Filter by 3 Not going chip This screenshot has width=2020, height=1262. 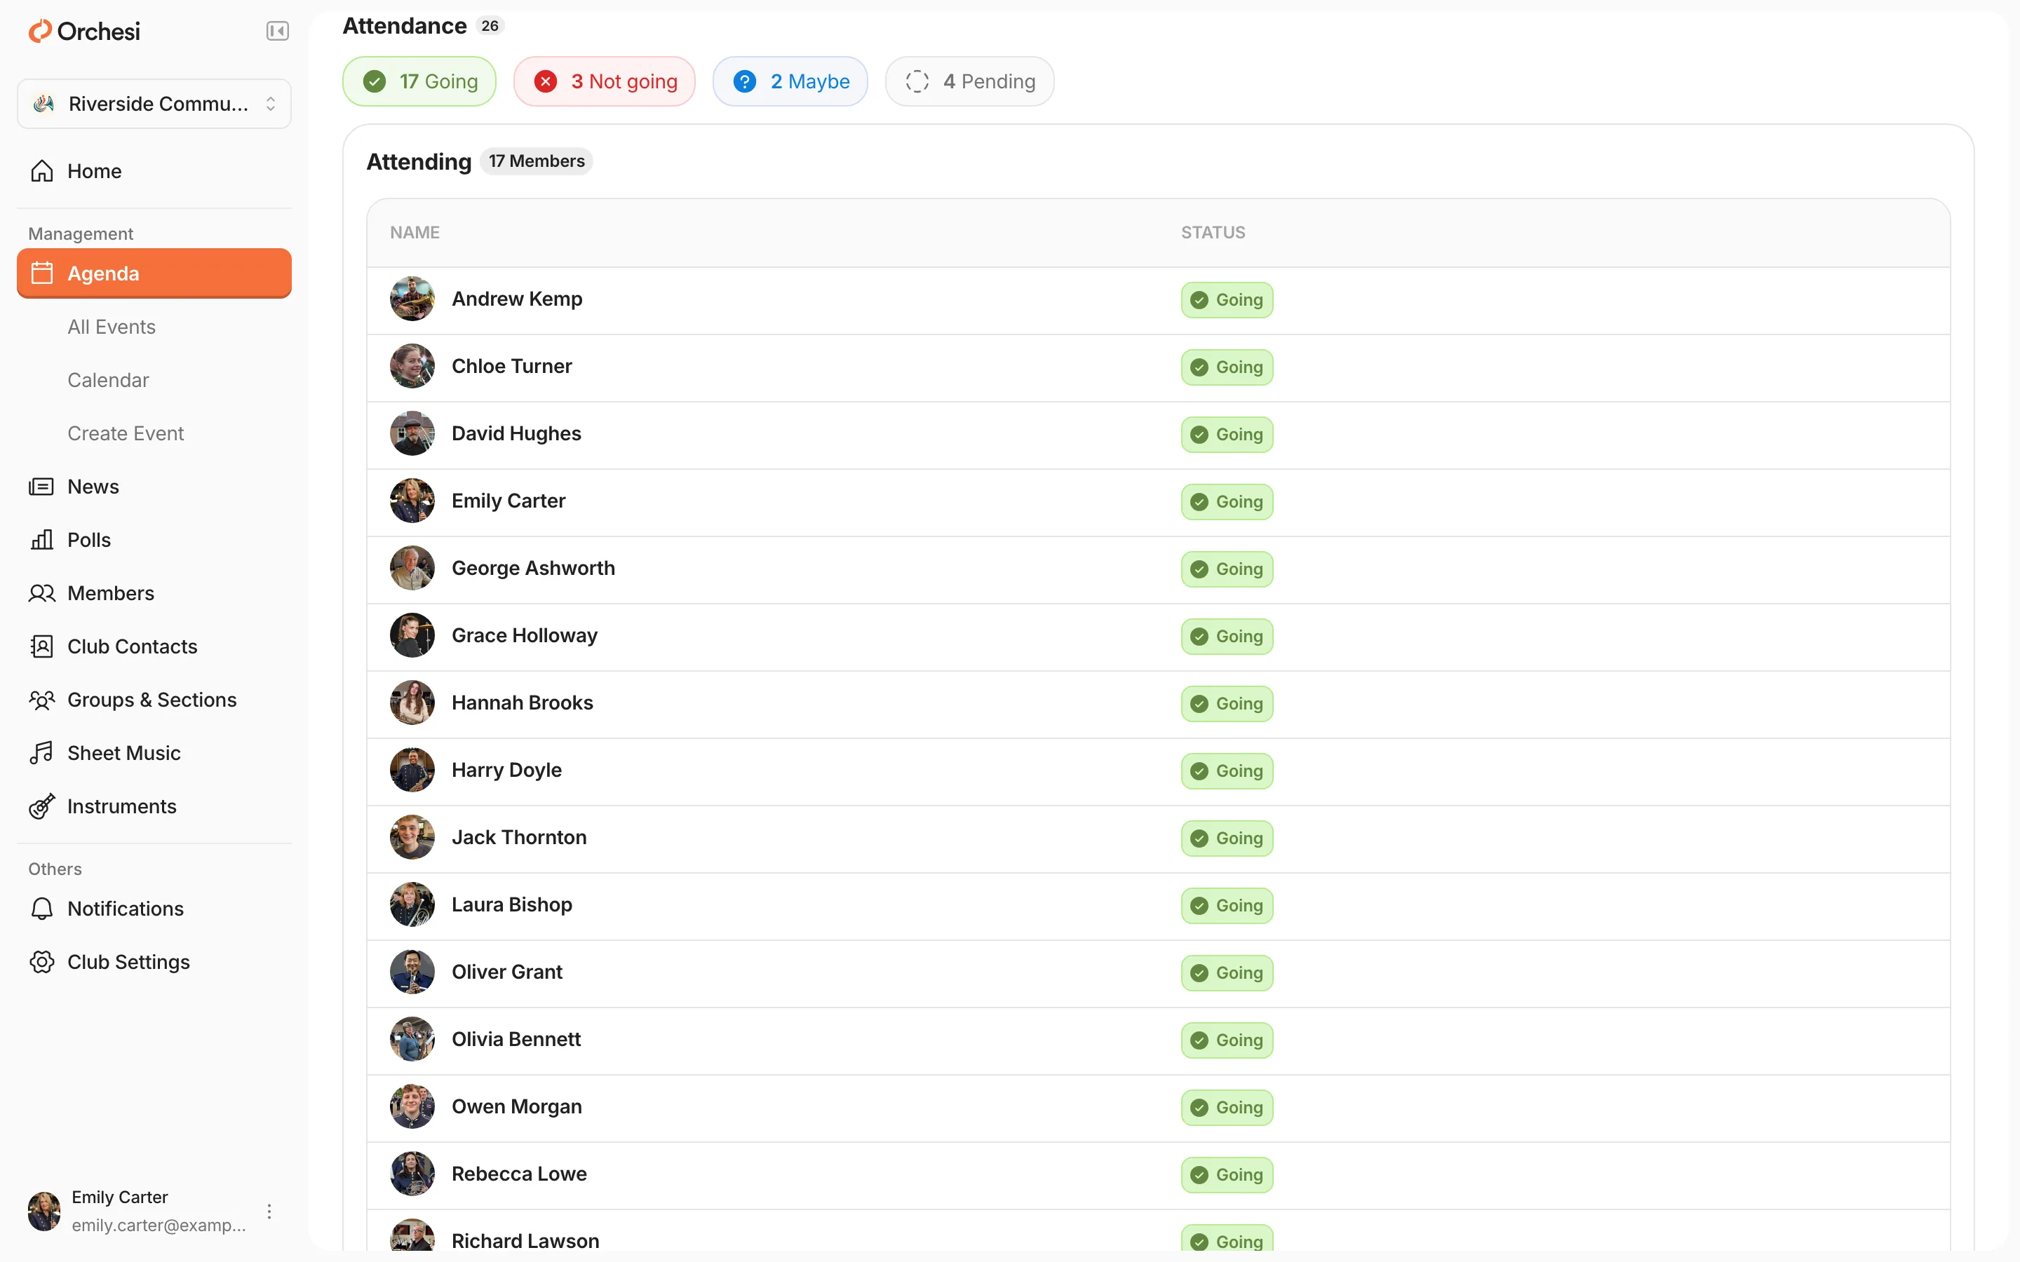coord(605,81)
